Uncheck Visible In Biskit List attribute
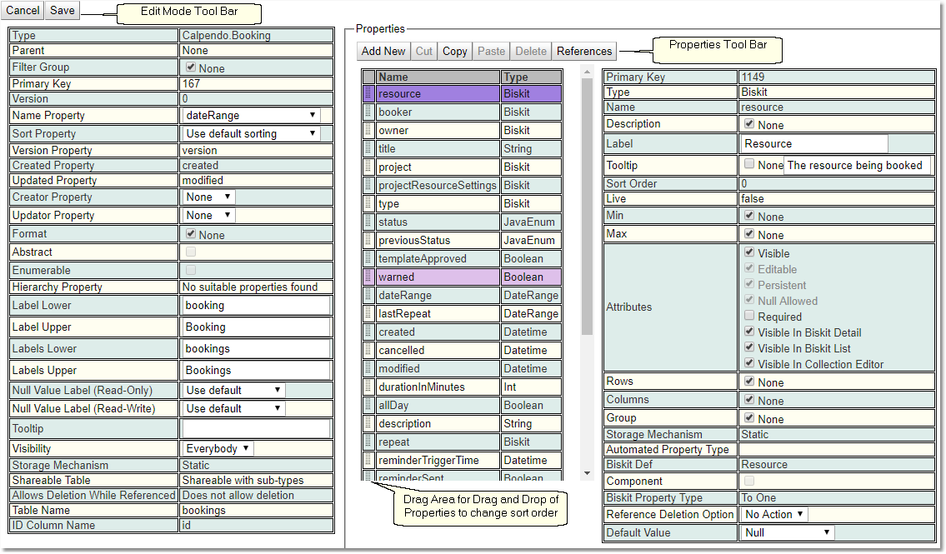This screenshot has width=946, height=554. [749, 348]
